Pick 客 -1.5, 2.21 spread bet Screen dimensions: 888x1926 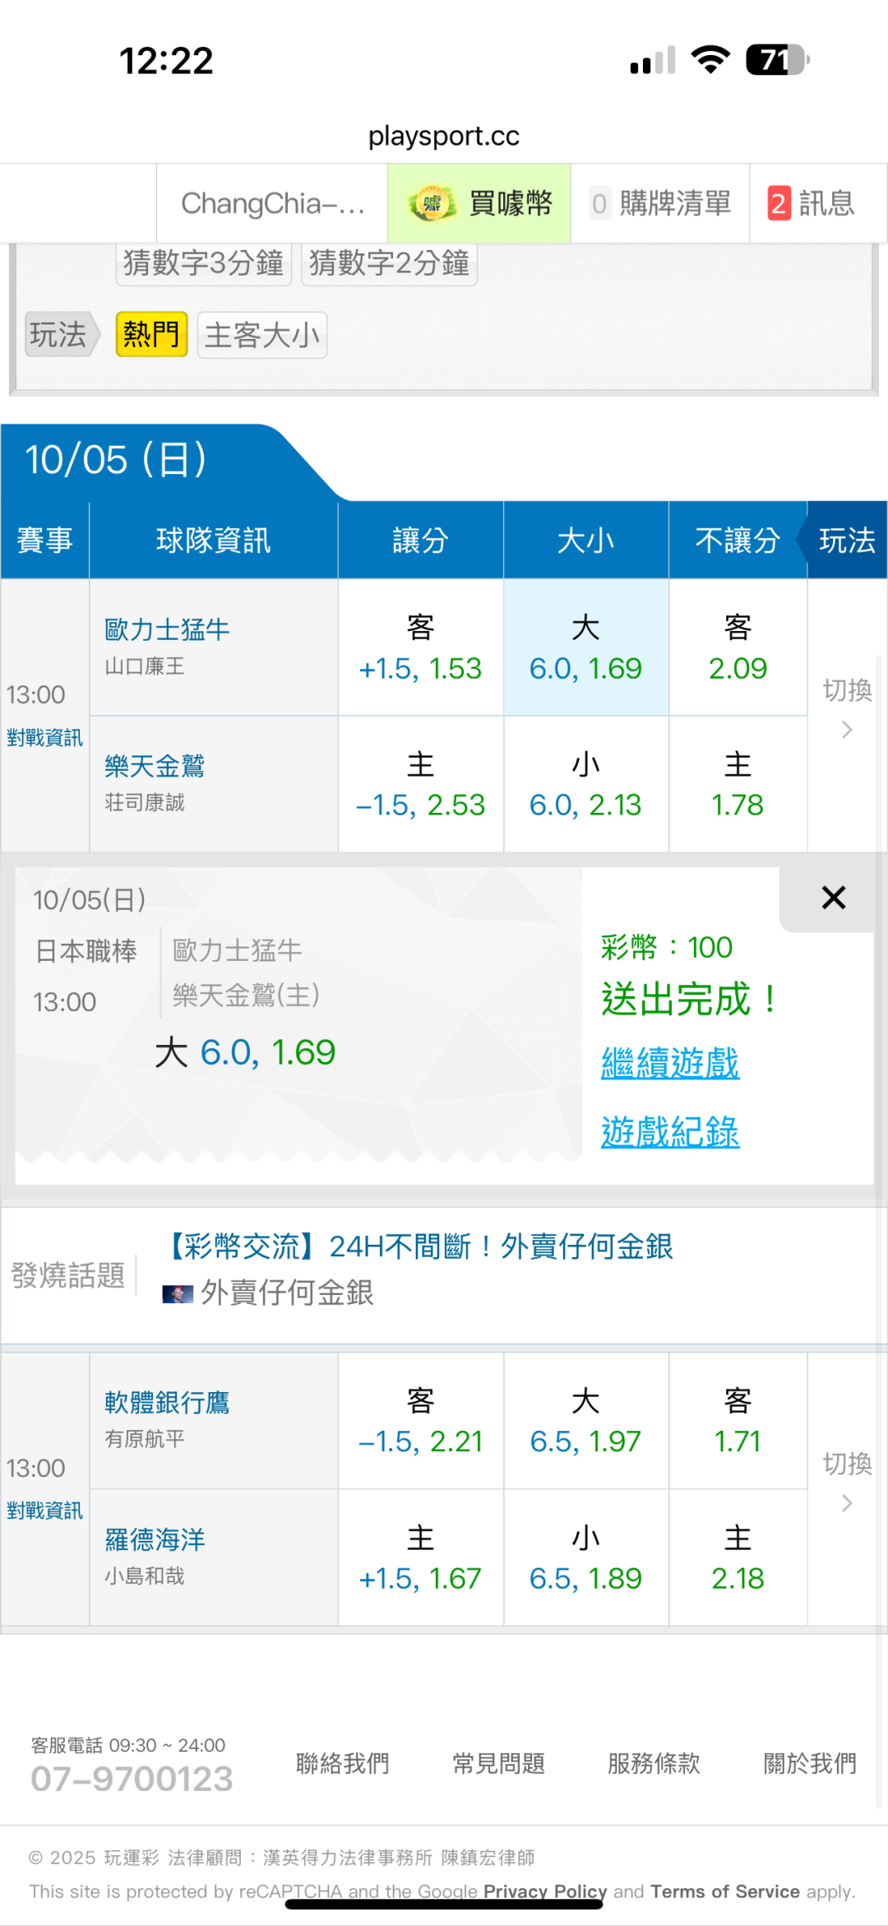(x=420, y=1421)
